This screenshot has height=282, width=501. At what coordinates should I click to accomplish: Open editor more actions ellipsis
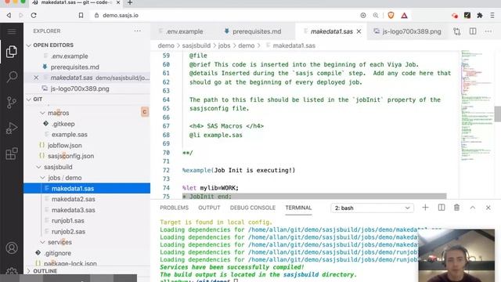coord(488,31)
